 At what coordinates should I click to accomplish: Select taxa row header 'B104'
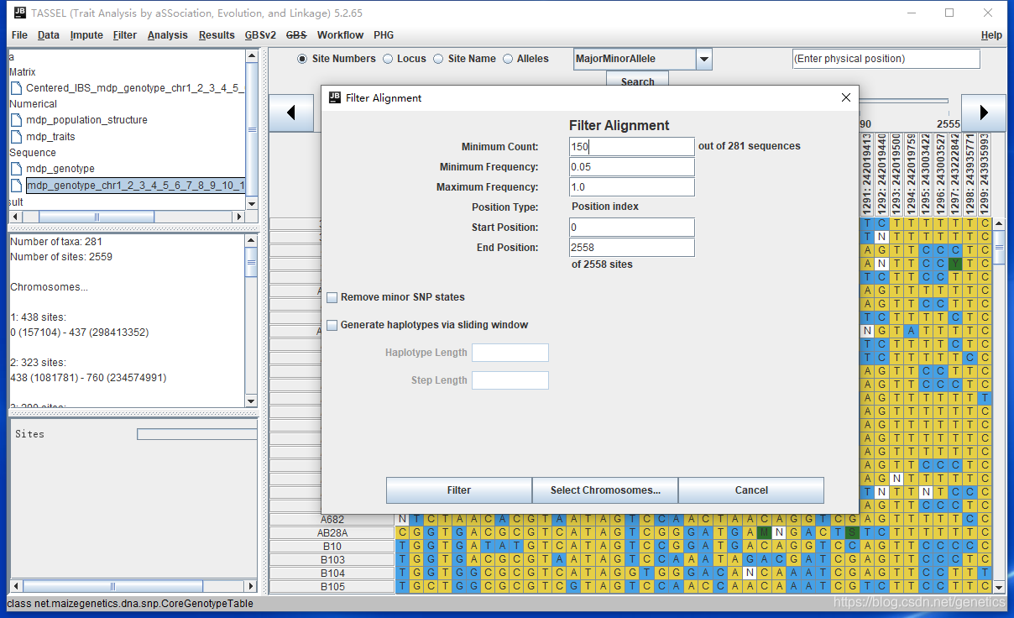[x=332, y=573]
